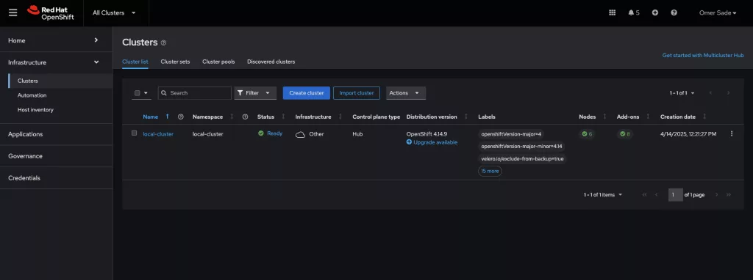Open the notifications bell with 5 alerts
This screenshot has width=753, height=280.
tap(634, 13)
